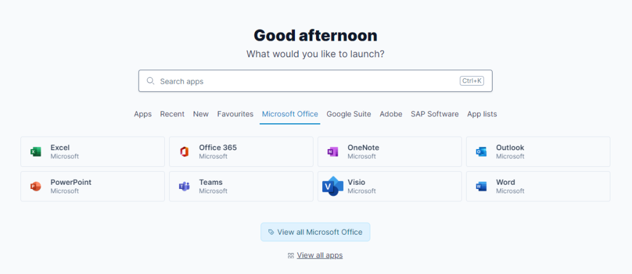
Task: Click the Microsoft label under Outlook
Action: click(x=510, y=156)
